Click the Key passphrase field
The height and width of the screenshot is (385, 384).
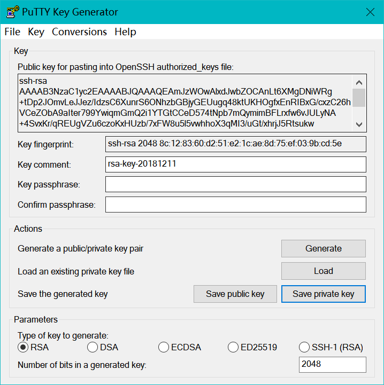point(236,184)
